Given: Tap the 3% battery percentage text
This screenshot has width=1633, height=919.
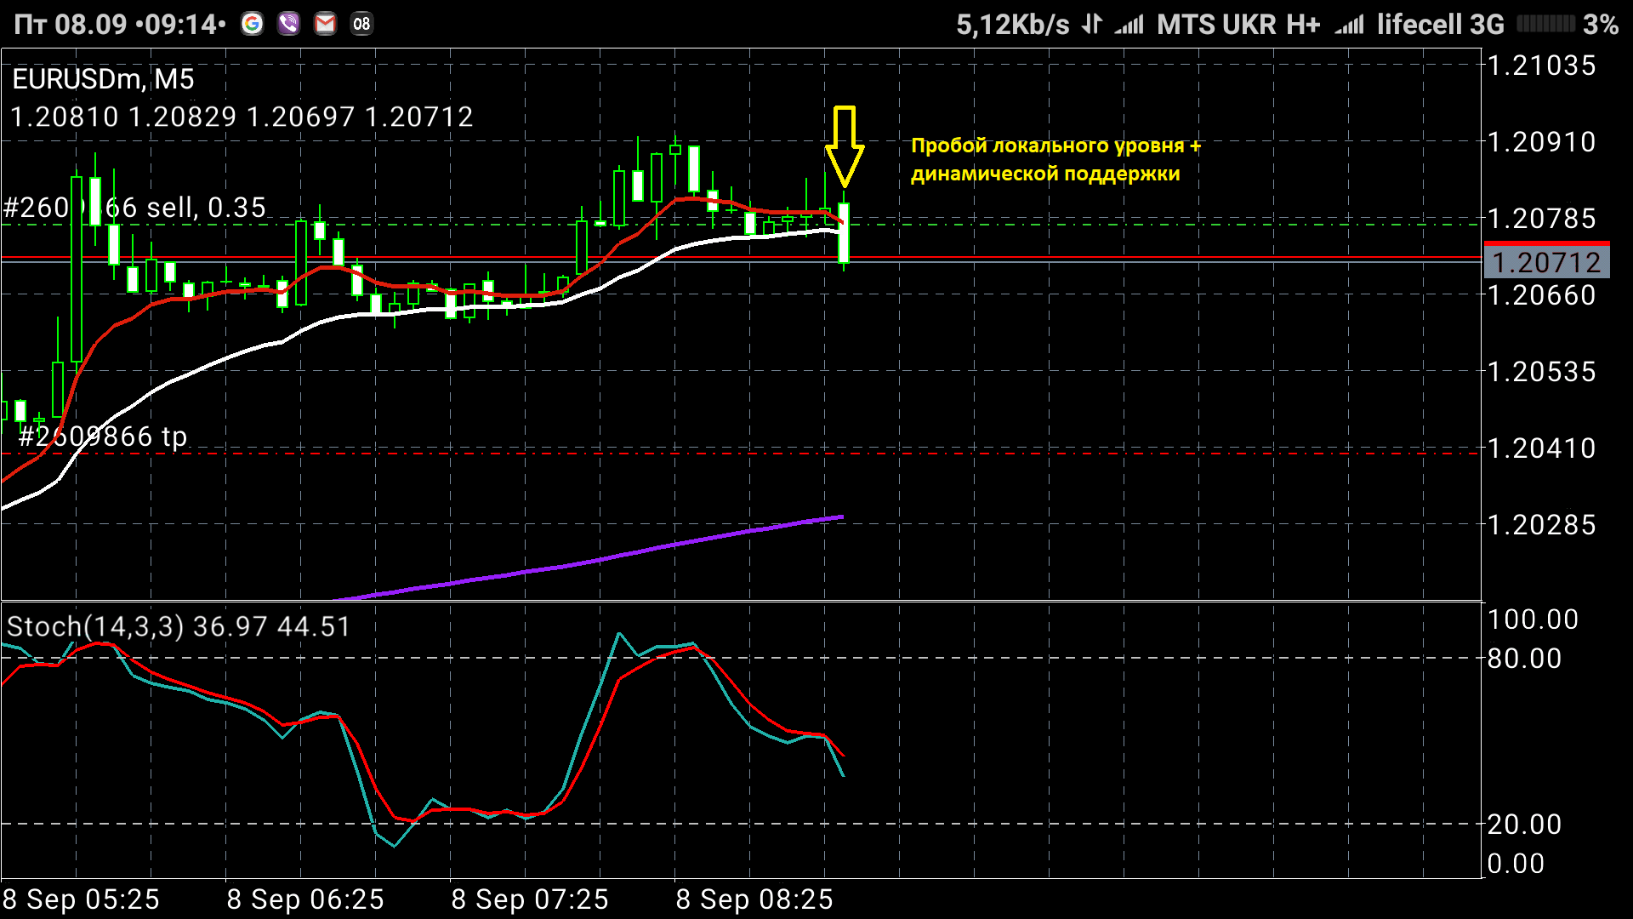Looking at the screenshot, I should 1601,25.
